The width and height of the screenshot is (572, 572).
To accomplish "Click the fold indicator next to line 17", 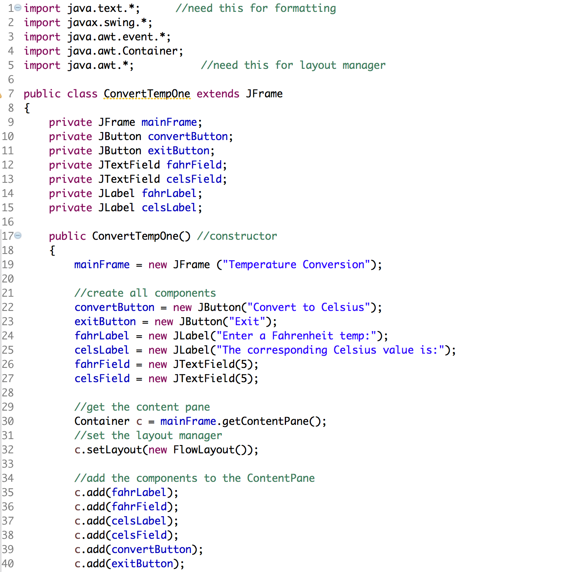I will [17, 235].
